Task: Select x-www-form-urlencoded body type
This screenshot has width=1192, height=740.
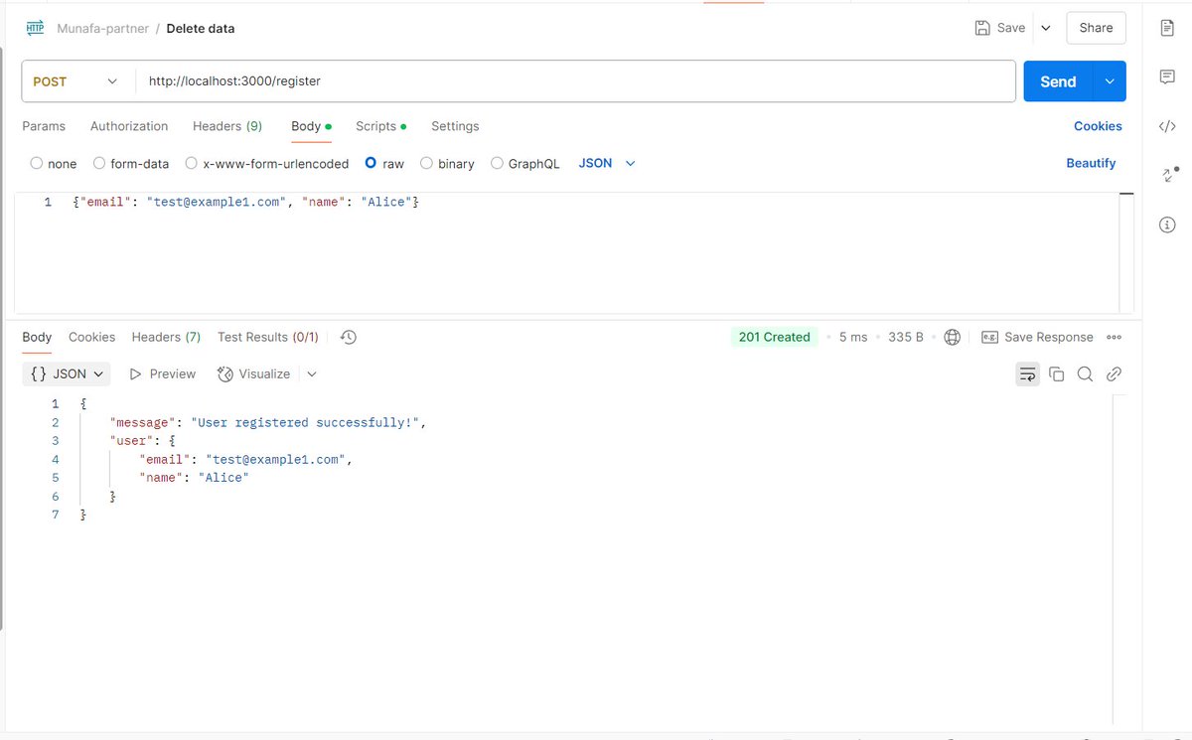Action: click(192, 163)
